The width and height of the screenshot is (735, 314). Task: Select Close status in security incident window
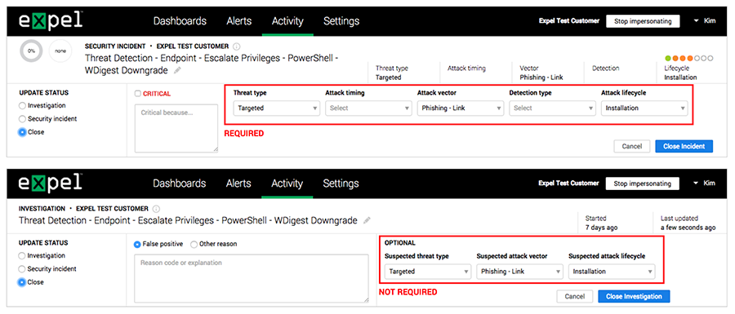click(22, 132)
